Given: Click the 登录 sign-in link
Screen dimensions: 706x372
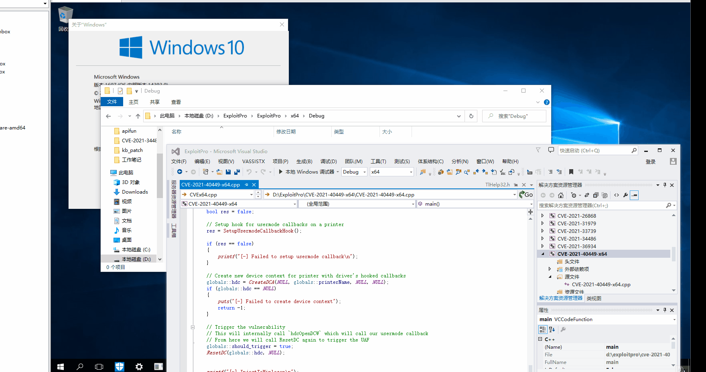Looking at the screenshot, I should (651, 162).
